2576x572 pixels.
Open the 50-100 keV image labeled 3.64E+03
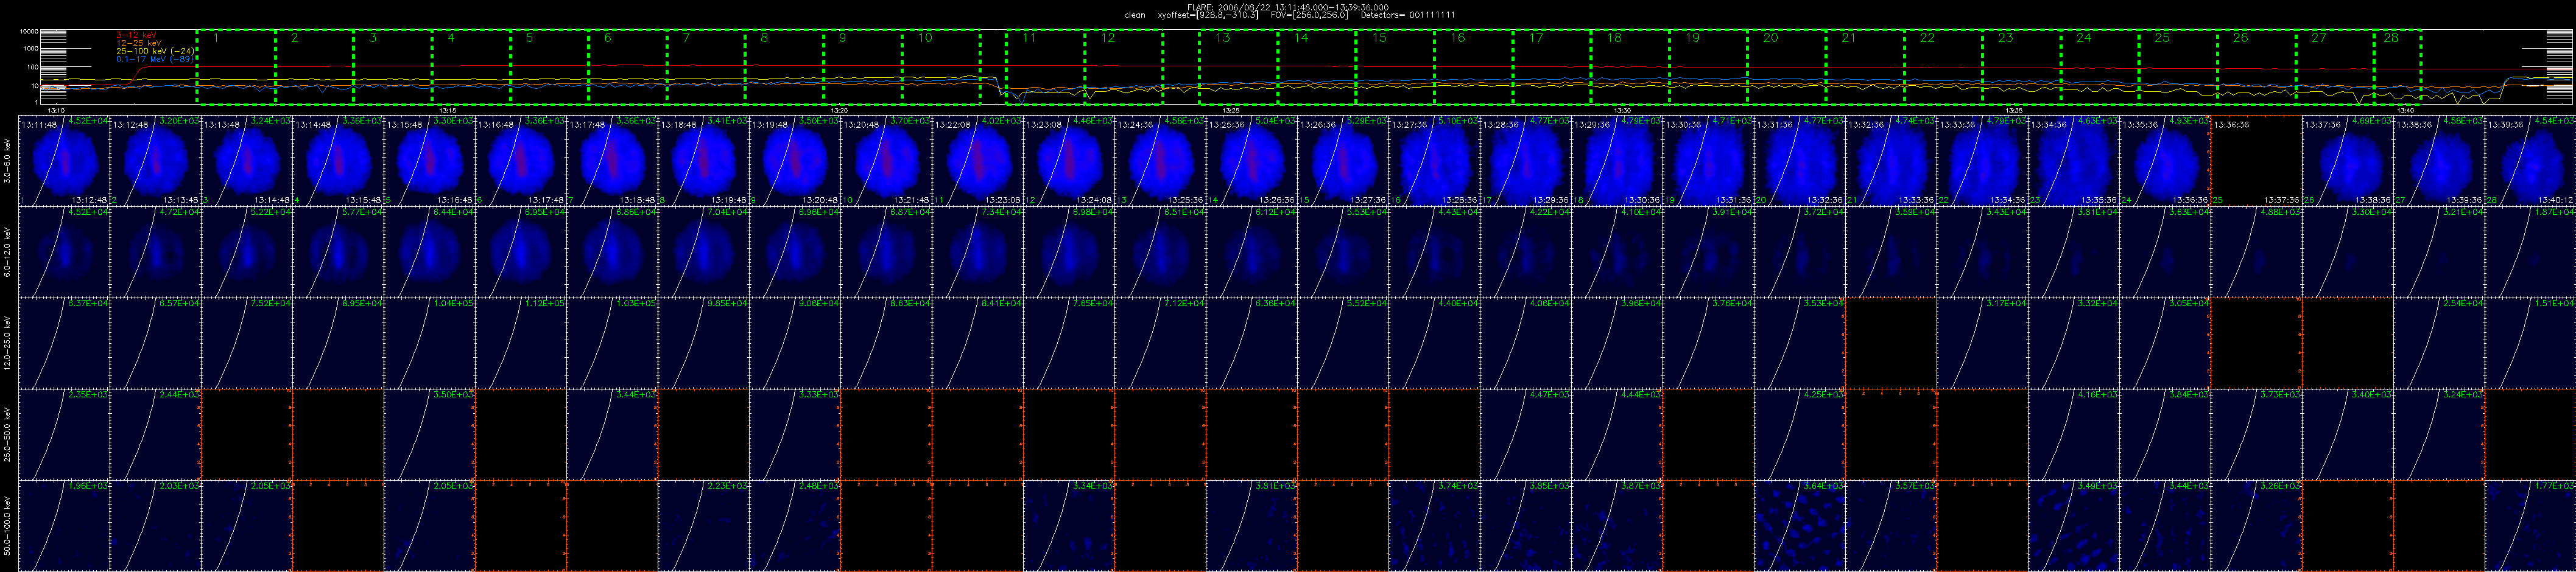[1800, 526]
